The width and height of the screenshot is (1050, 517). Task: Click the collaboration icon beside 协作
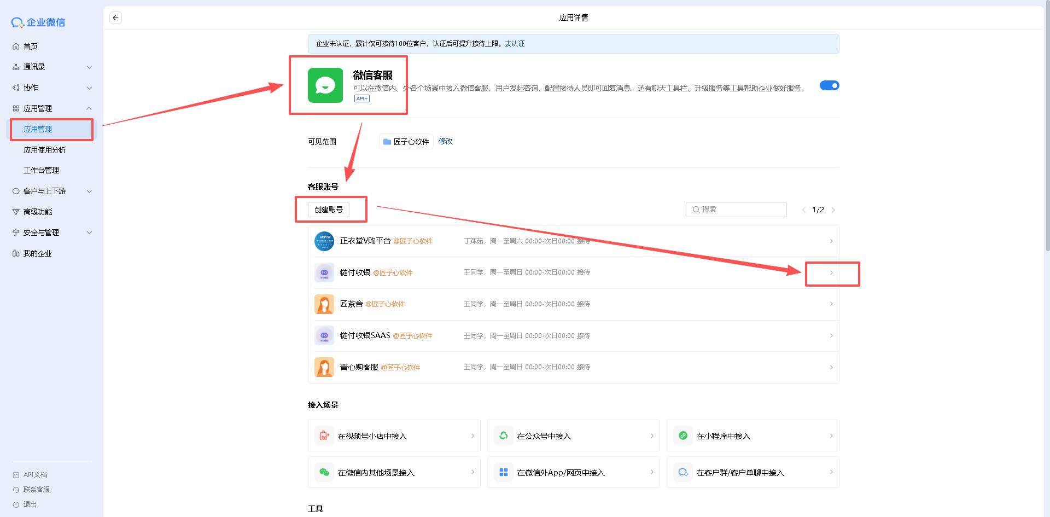coord(16,88)
